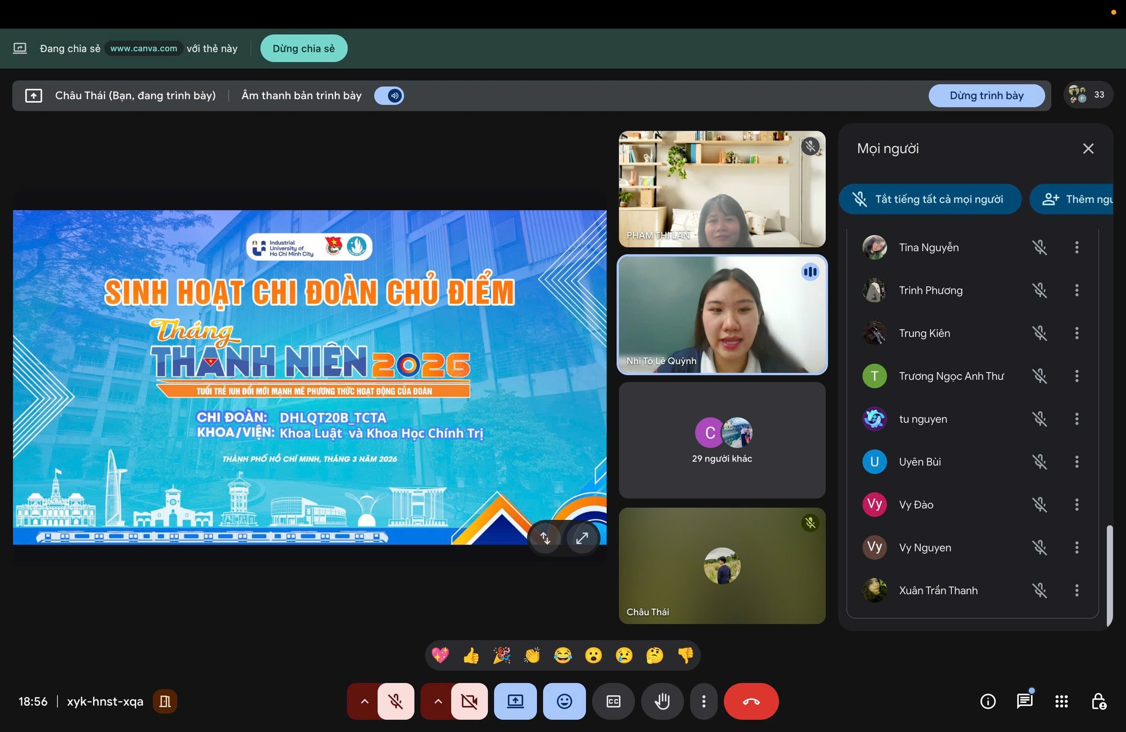Open the activities grid icon
Screen dimensions: 1126x732
click(x=1061, y=701)
